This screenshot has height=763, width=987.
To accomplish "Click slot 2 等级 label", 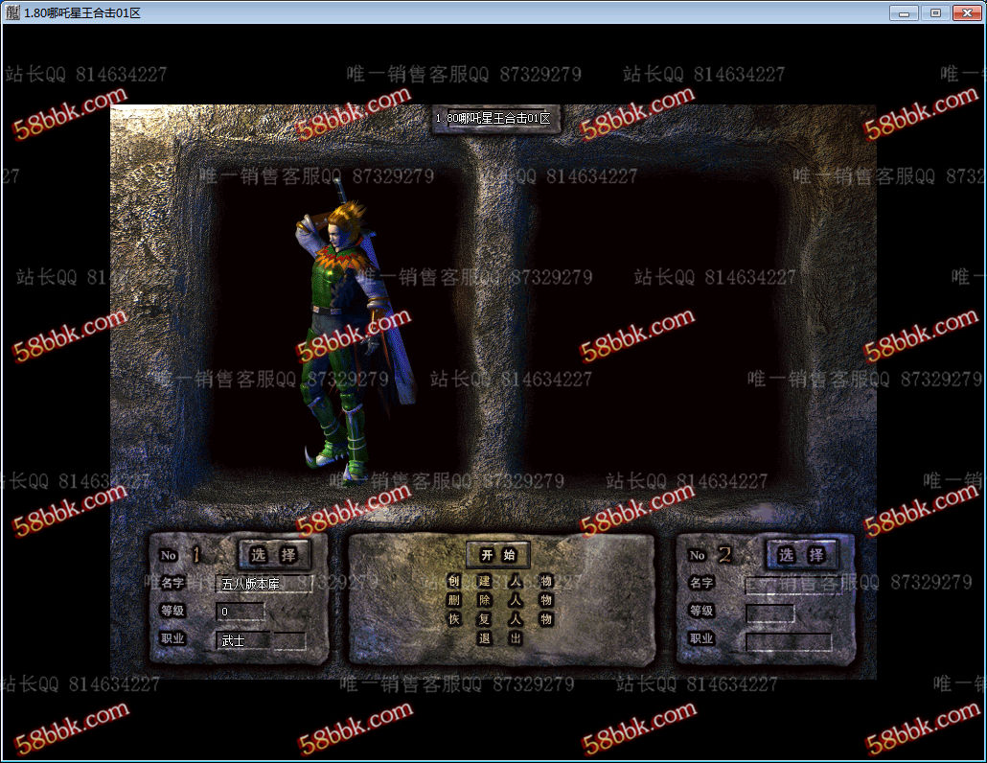I will point(700,610).
